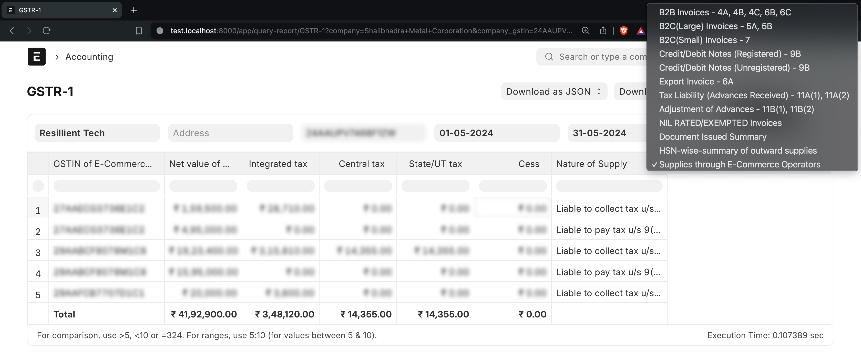Select NIL RATED/EXEMPTED Invoices menu item
This screenshot has width=861, height=362.
pyautogui.click(x=721, y=122)
